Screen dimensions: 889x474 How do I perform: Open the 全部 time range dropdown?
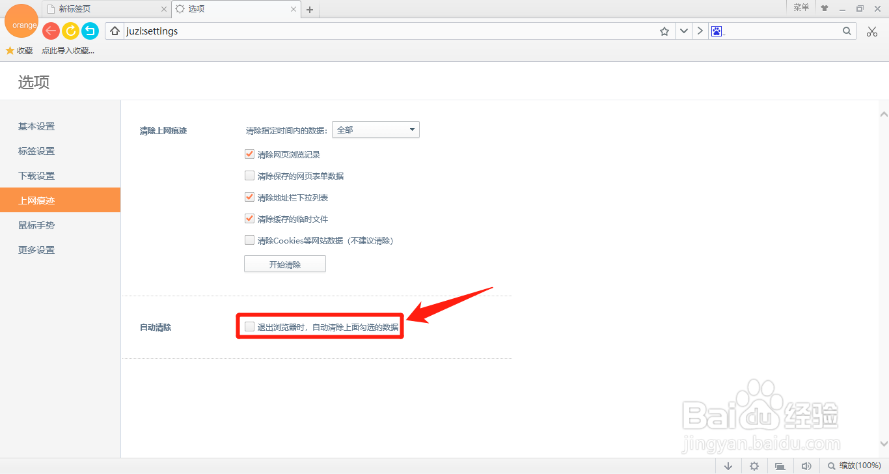pyautogui.click(x=376, y=130)
